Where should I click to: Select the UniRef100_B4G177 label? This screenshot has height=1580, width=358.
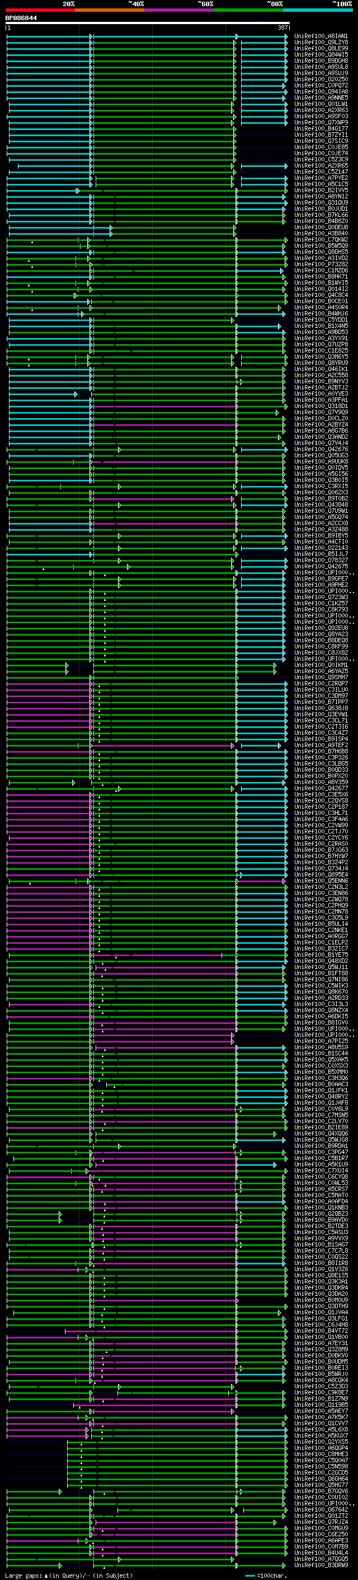click(321, 129)
